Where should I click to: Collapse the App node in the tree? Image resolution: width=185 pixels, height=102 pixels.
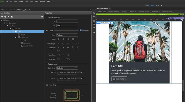point(2,20)
